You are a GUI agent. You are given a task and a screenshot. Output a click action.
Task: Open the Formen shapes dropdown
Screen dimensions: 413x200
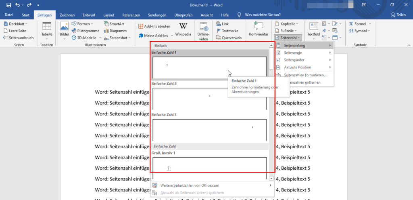coord(82,24)
